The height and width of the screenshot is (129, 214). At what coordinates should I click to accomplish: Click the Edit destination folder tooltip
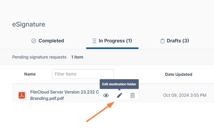119,84
